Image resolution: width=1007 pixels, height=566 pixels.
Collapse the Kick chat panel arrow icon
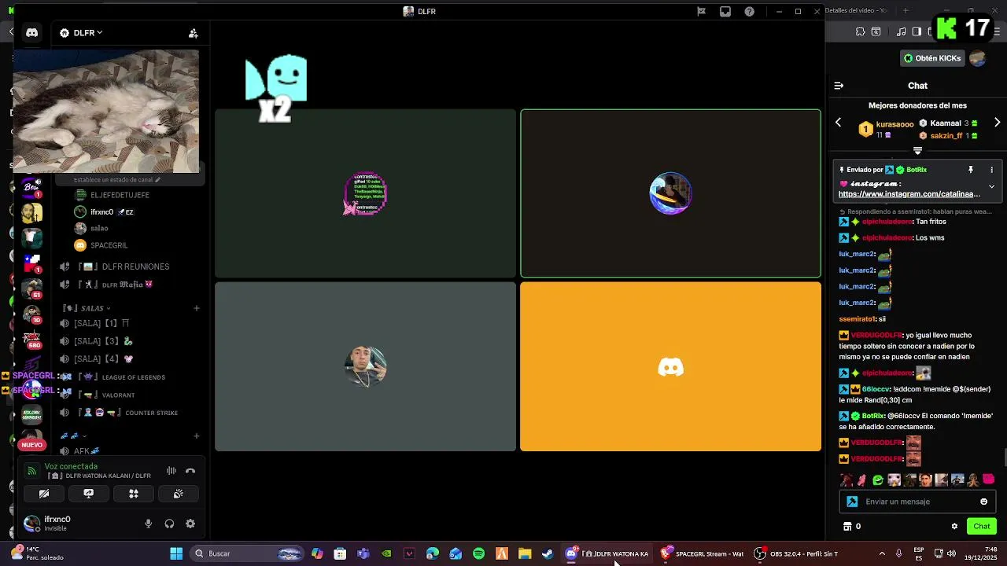click(x=839, y=86)
